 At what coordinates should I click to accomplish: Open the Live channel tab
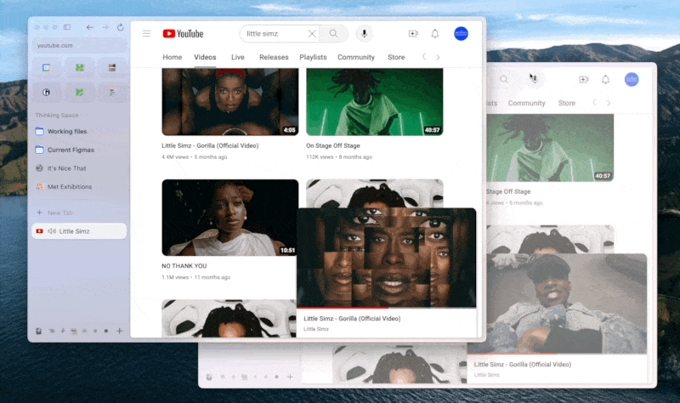point(238,57)
